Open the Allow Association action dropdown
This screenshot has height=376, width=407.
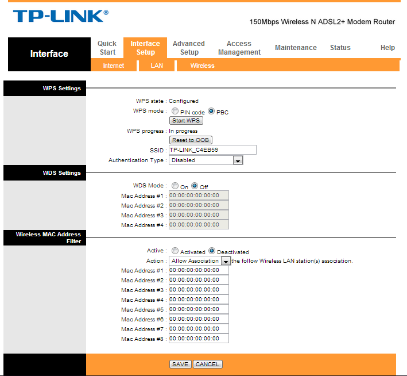point(200,260)
